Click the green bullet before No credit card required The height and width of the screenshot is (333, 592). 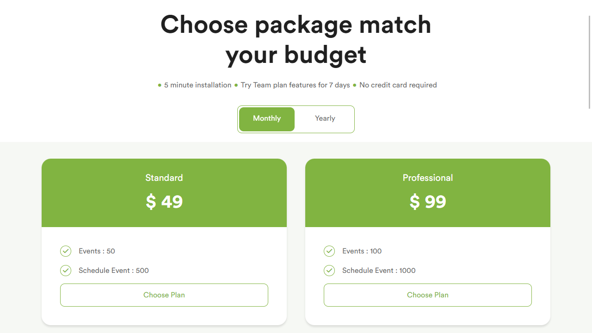355,85
